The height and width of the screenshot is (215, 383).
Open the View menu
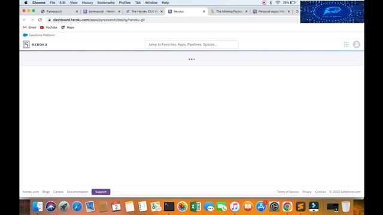point(74,2)
